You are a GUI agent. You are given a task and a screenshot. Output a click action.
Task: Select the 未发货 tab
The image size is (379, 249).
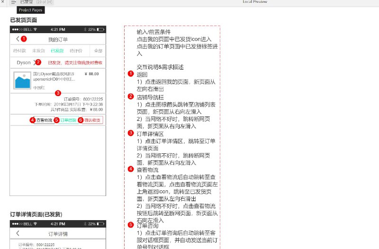tap(39, 51)
